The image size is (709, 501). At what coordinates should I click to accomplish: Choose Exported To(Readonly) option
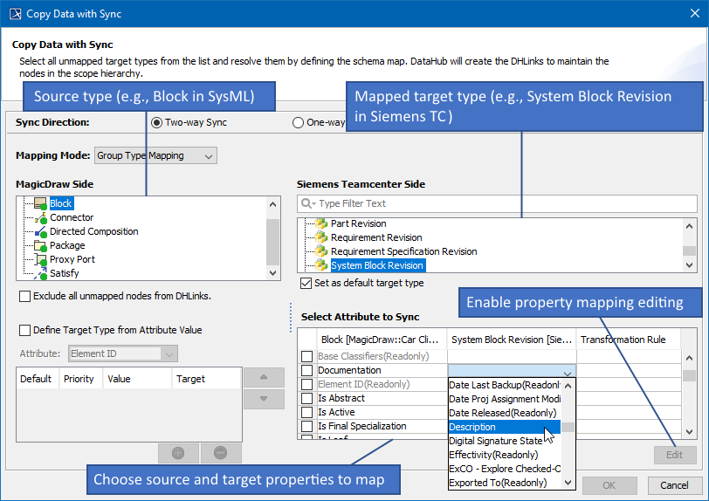point(505,483)
